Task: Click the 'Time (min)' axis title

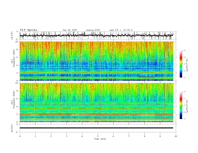Action: point(100,139)
